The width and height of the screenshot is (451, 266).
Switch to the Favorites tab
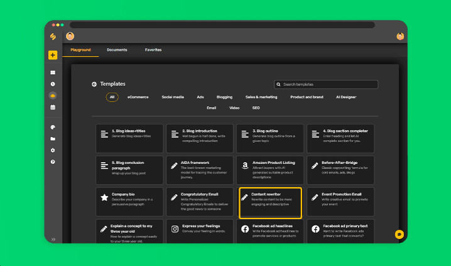point(153,49)
